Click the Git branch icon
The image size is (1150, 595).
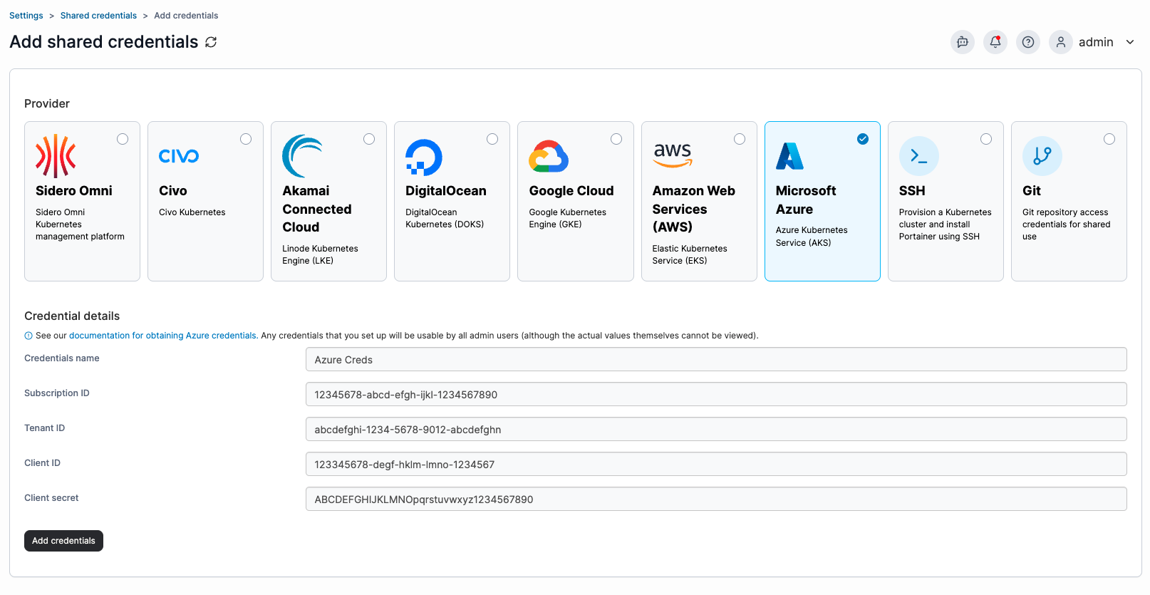tap(1042, 156)
